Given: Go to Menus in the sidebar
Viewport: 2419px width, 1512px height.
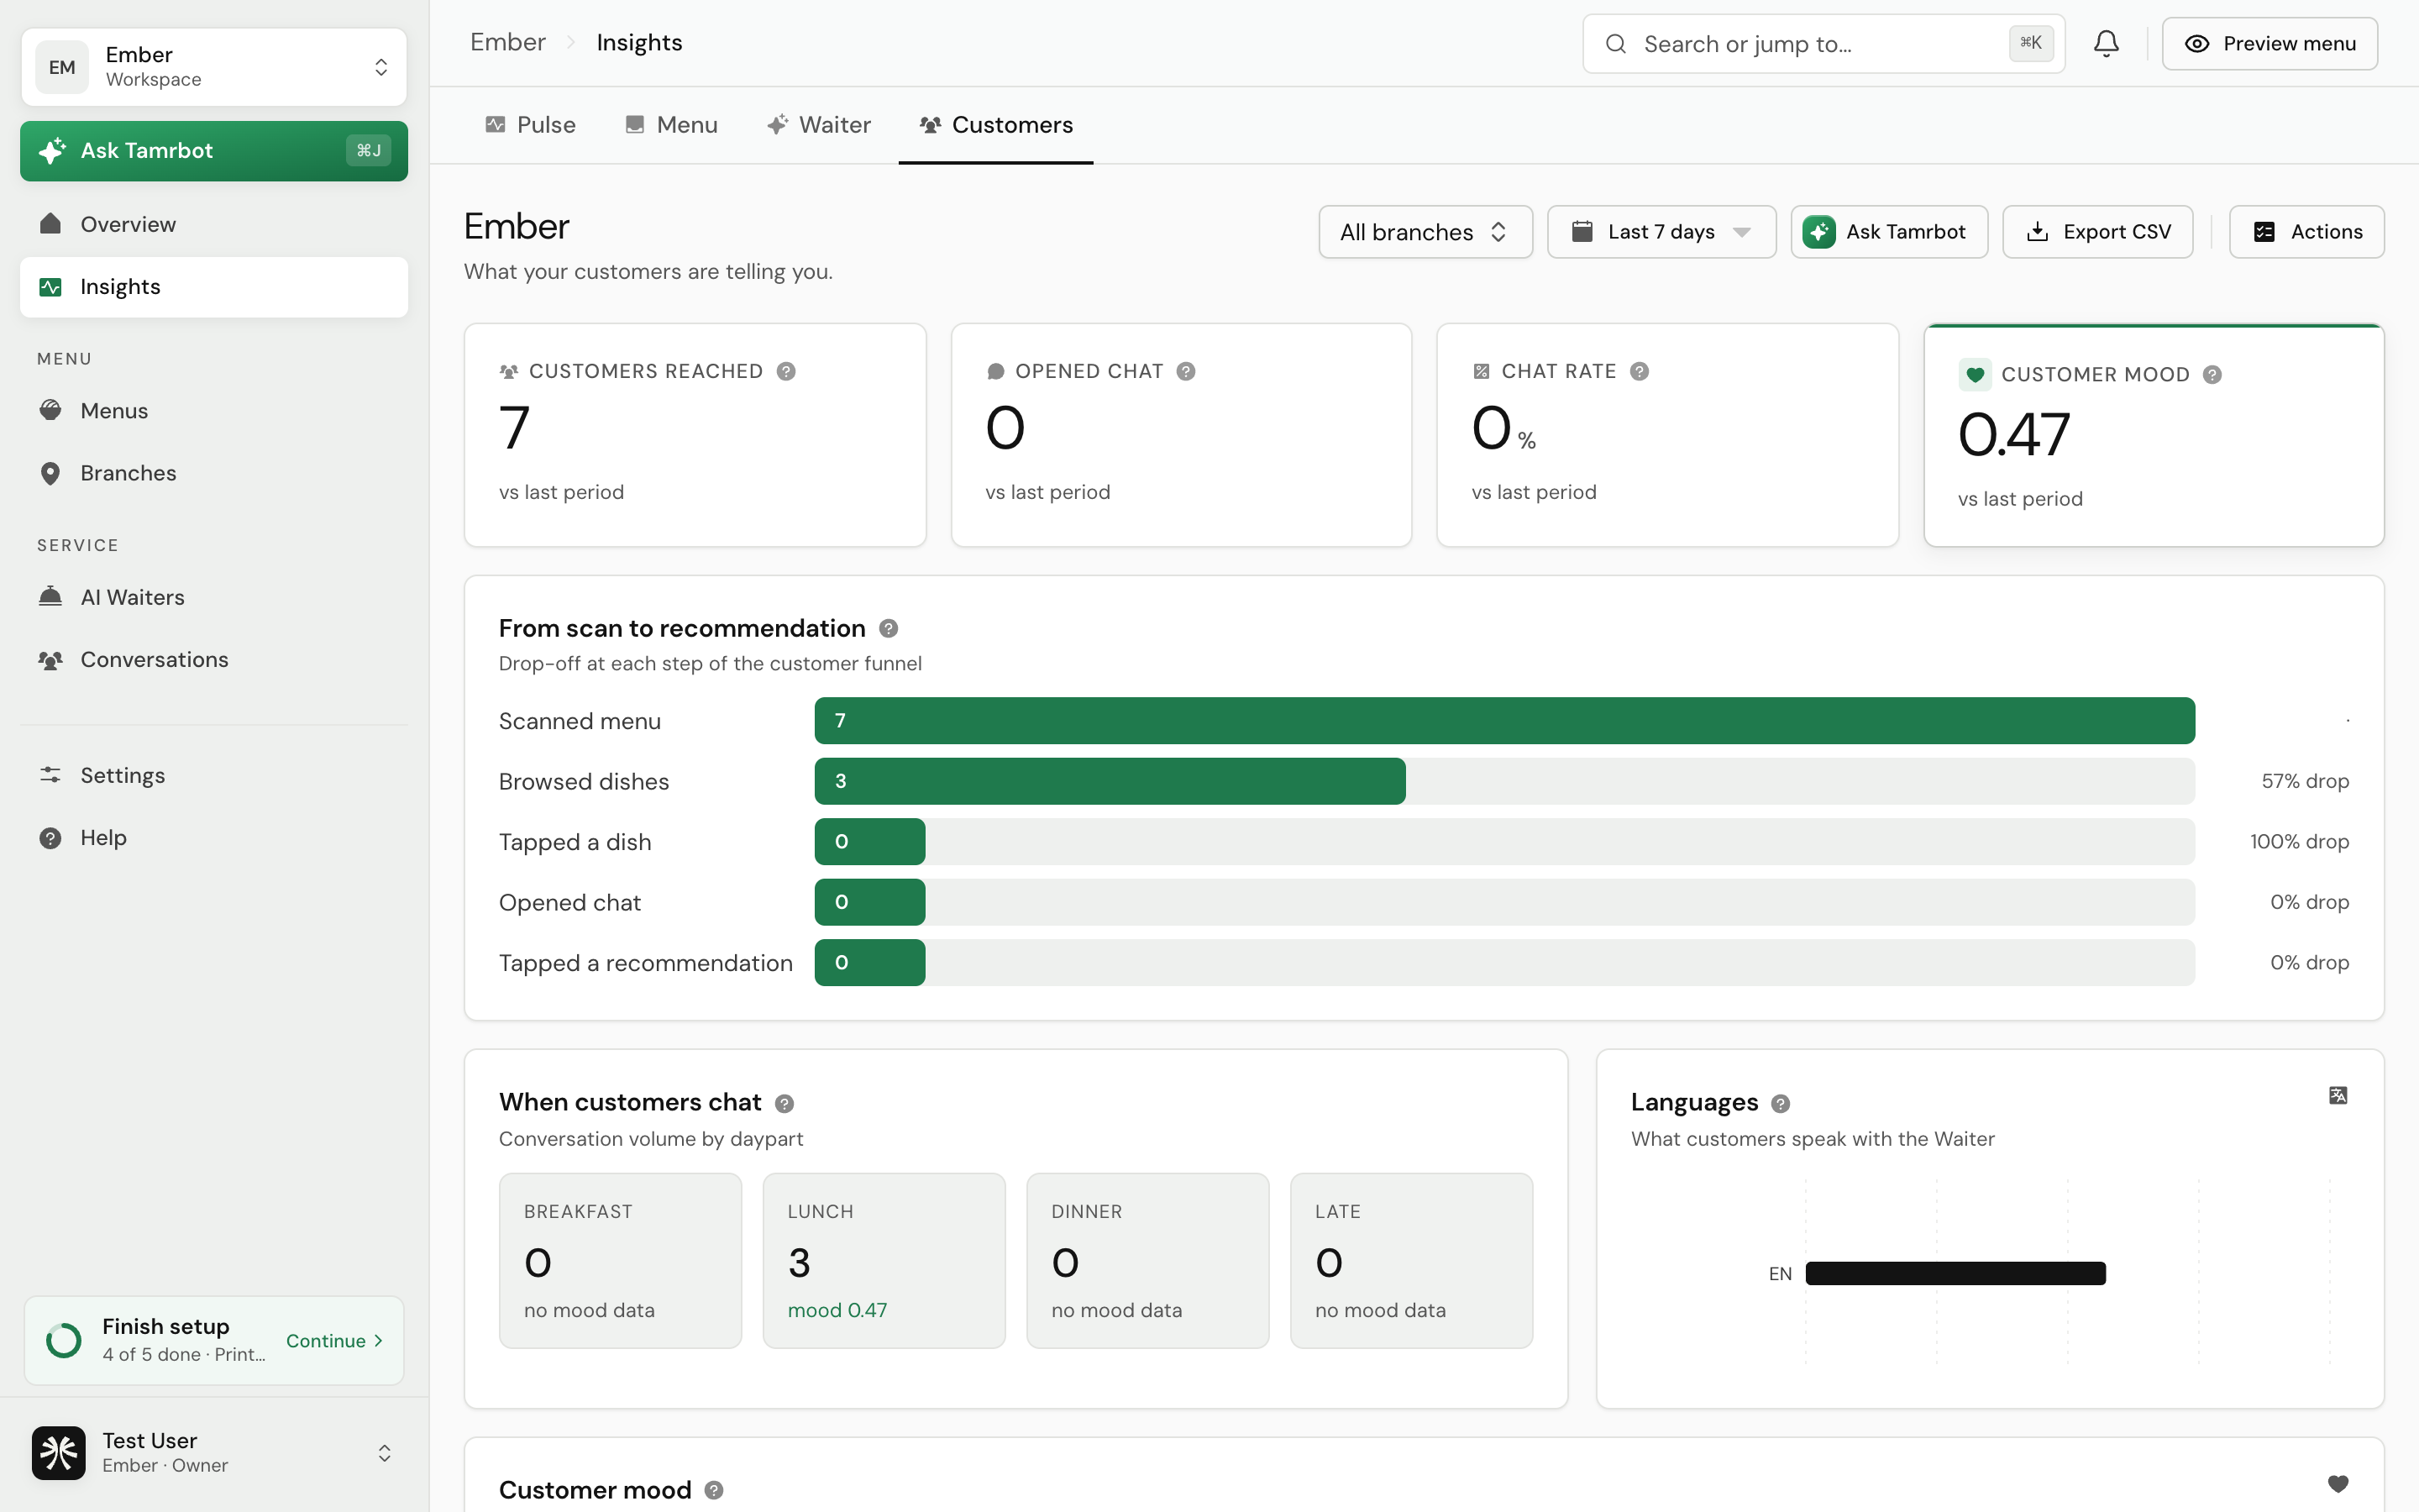Looking at the screenshot, I should click(x=214, y=411).
